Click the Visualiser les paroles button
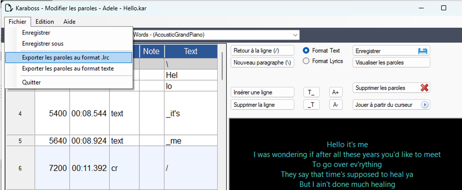 (391, 62)
